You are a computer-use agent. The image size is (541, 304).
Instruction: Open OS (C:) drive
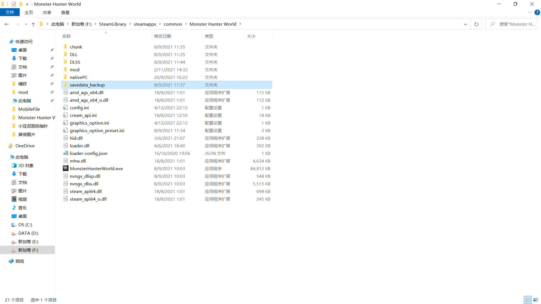pos(25,225)
